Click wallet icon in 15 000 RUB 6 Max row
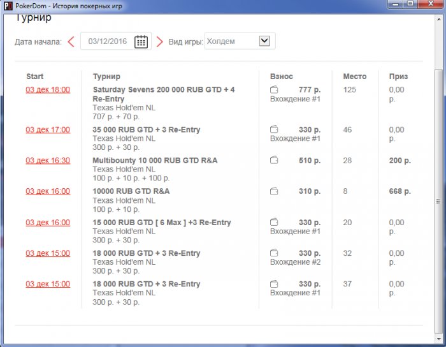The image size is (446, 347). (274, 222)
